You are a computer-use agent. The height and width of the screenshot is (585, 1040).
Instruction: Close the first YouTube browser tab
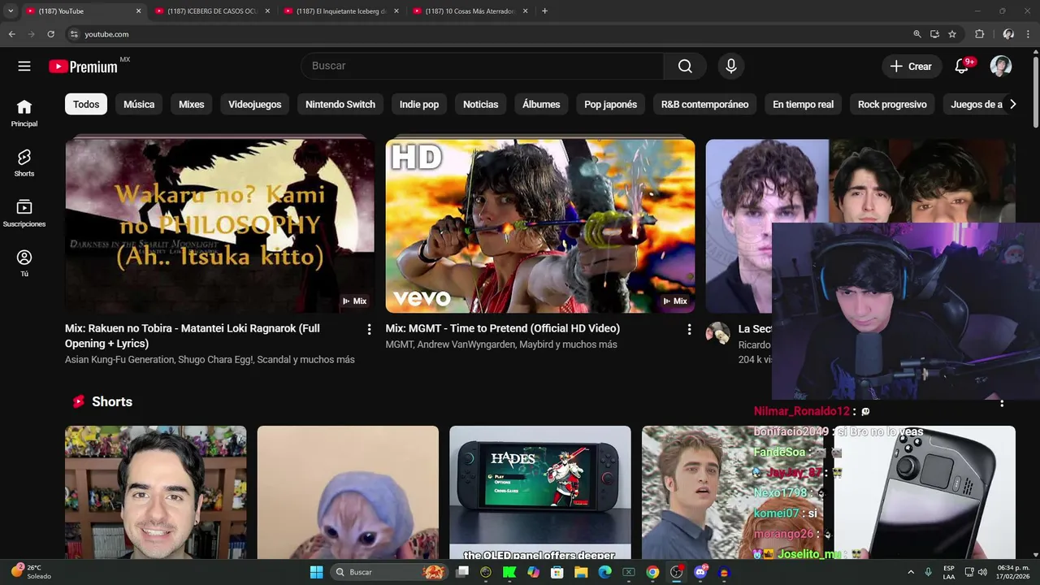tap(138, 11)
